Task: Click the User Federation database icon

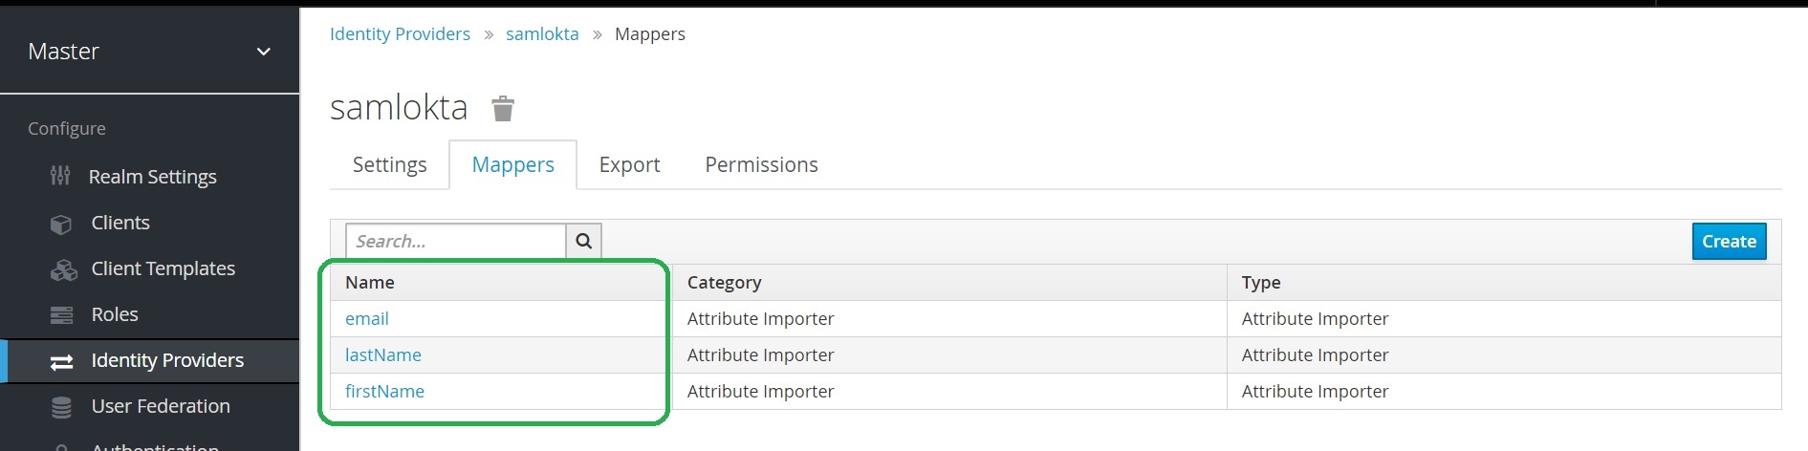Action: tap(61, 407)
